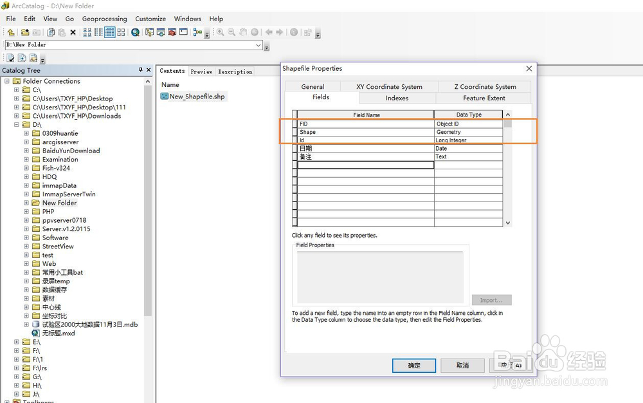The width and height of the screenshot is (643, 403).
Task: Click the Import... button
Action: coord(491,300)
